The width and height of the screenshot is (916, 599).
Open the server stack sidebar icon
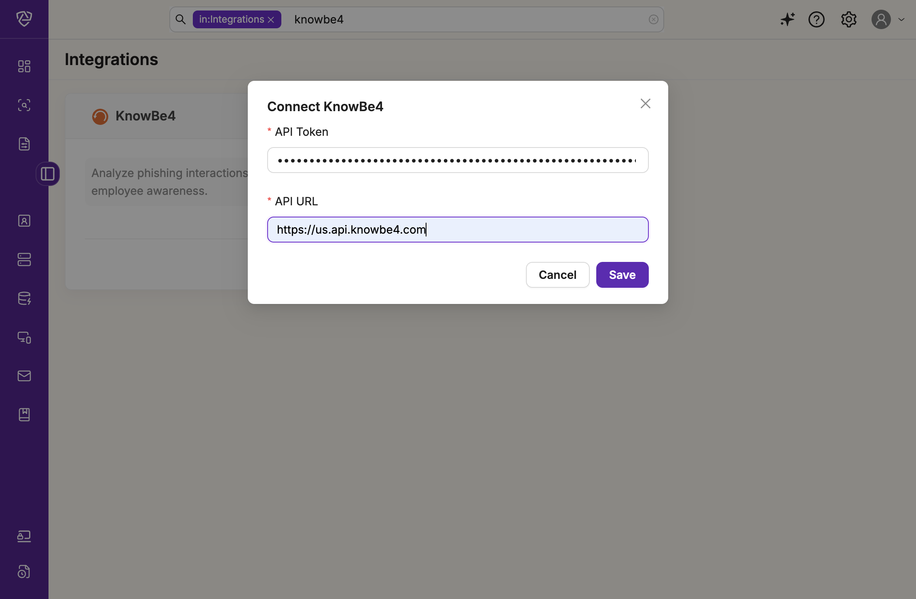click(24, 259)
